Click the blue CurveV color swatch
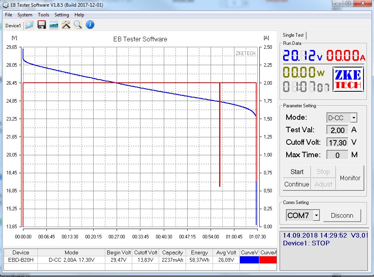 pyautogui.click(x=249, y=260)
